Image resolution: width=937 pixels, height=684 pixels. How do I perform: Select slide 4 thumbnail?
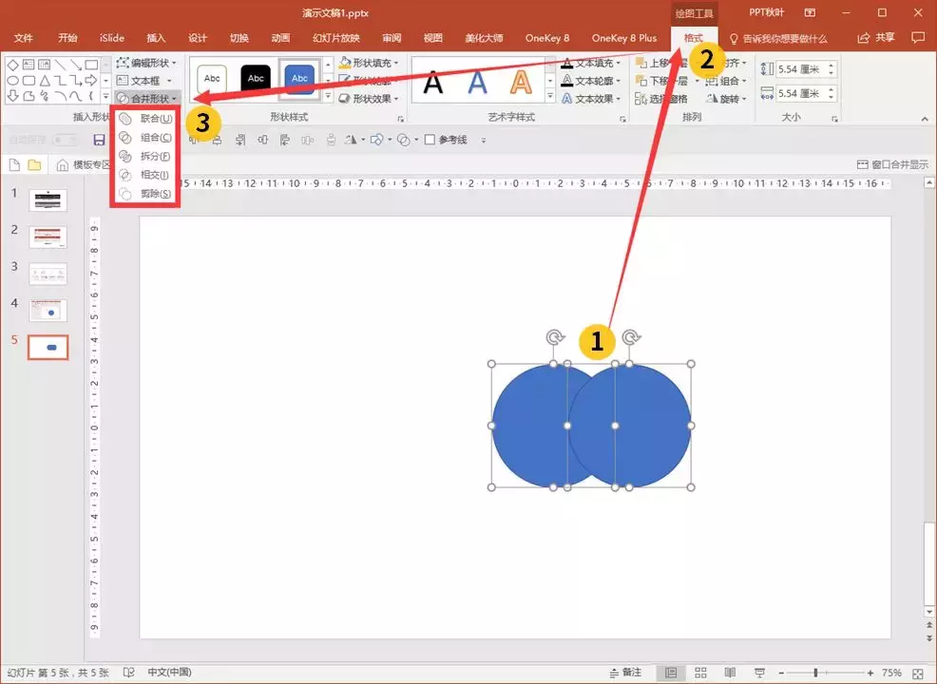pos(48,311)
